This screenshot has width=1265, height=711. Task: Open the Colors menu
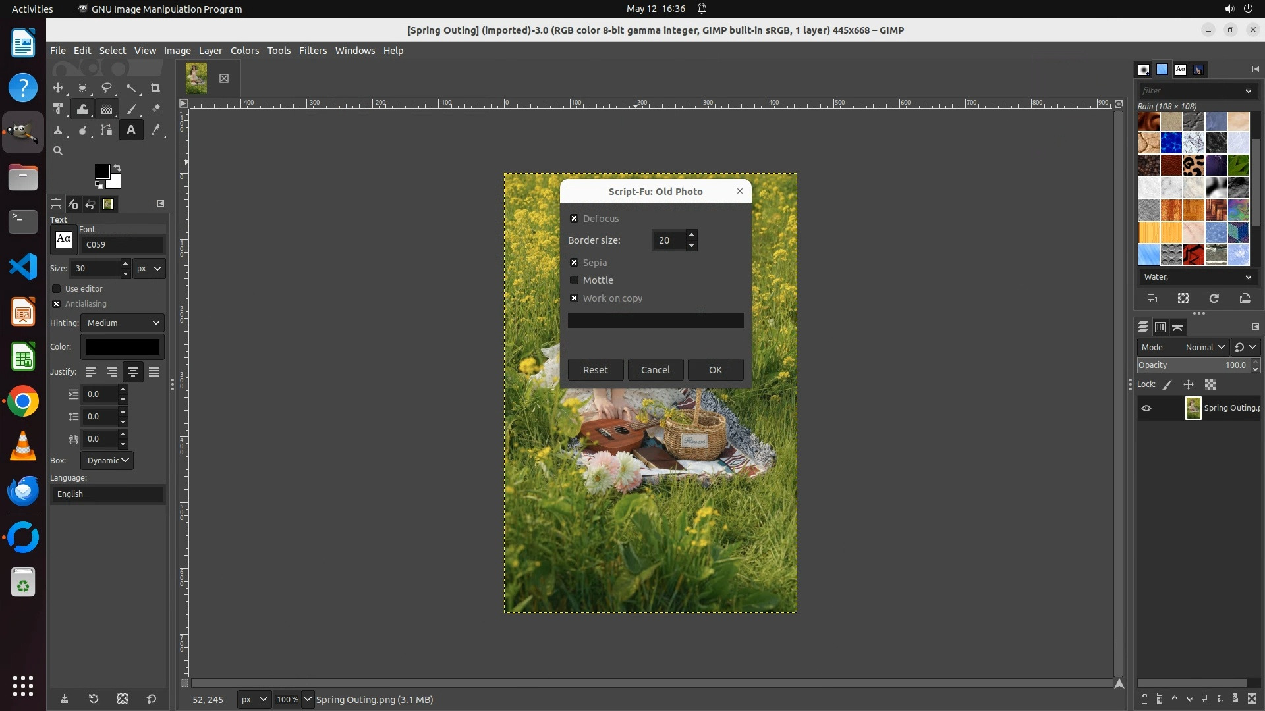244,51
